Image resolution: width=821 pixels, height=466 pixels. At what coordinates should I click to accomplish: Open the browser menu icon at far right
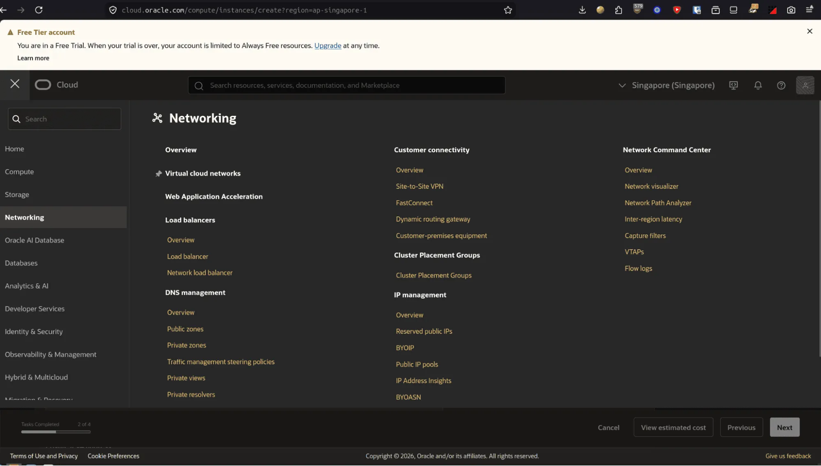point(810,10)
